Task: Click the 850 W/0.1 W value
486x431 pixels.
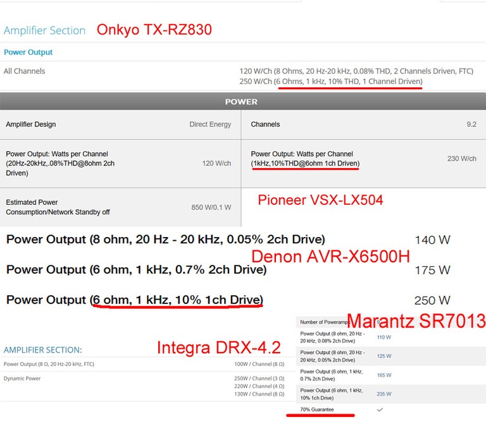Action: point(211,207)
